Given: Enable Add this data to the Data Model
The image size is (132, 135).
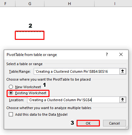Looking at the screenshot, I should (x=11, y=114).
